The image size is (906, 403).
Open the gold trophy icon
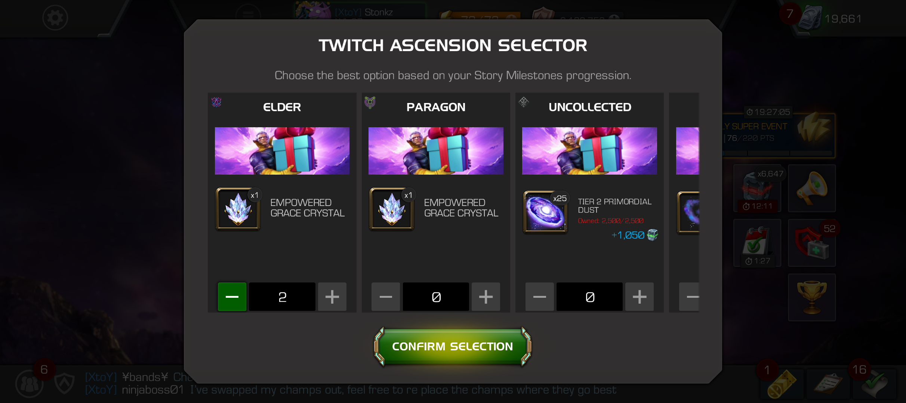click(812, 297)
